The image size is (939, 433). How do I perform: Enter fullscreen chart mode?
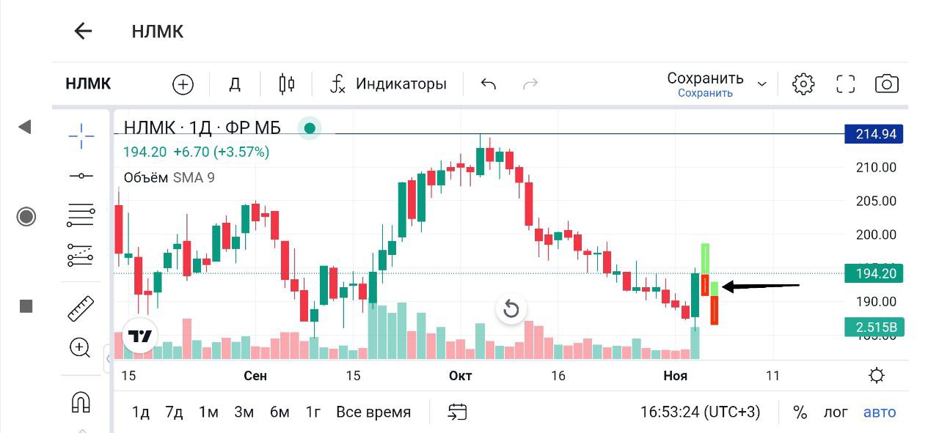coord(846,84)
